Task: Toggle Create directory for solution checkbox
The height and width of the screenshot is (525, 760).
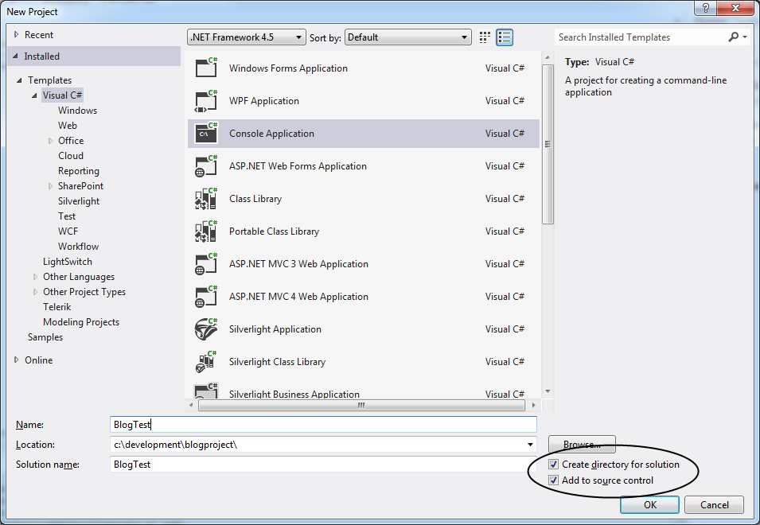Action: point(554,465)
